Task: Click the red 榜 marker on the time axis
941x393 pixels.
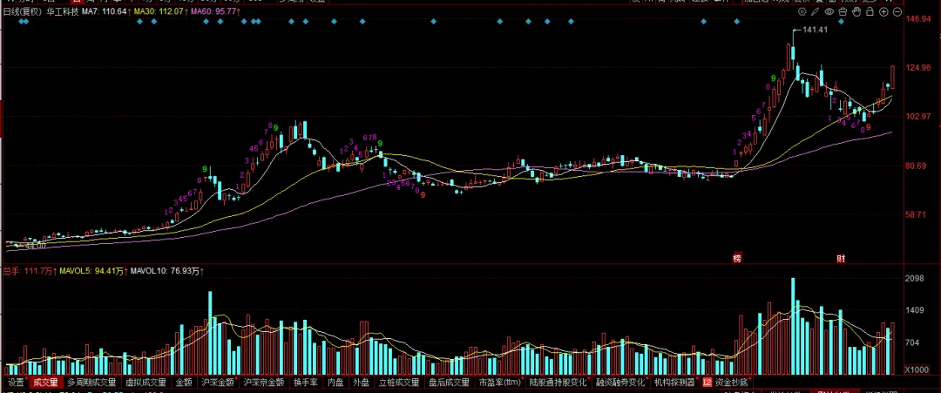Action: pyautogui.click(x=736, y=259)
